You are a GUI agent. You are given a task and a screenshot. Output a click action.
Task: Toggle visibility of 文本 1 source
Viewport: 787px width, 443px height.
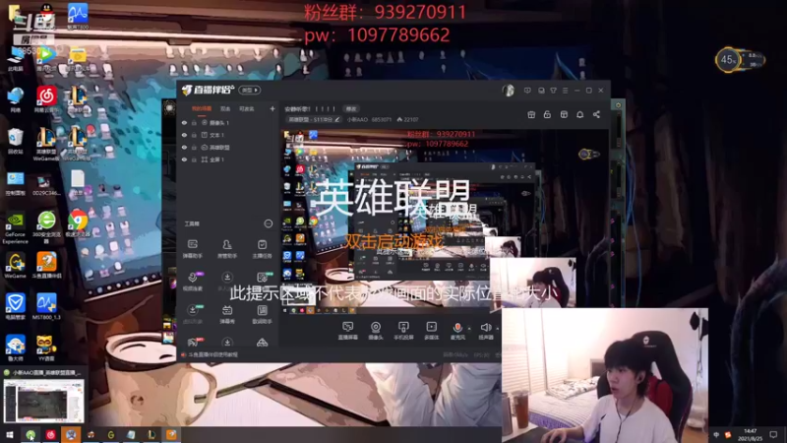coord(184,135)
